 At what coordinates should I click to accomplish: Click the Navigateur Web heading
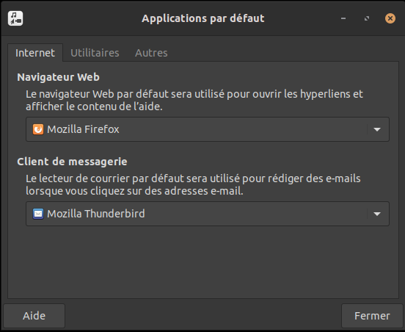click(59, 77)
